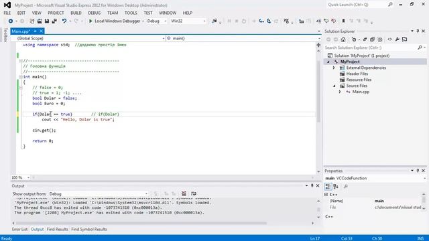429x241 pixels.
Task: Select the Main.cpp editor tab
Action: click(x=21, y=31)
